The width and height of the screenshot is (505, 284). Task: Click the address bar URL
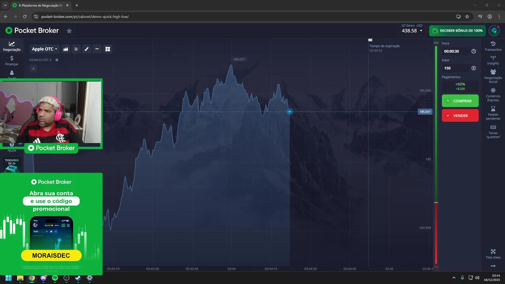[85, 17]
